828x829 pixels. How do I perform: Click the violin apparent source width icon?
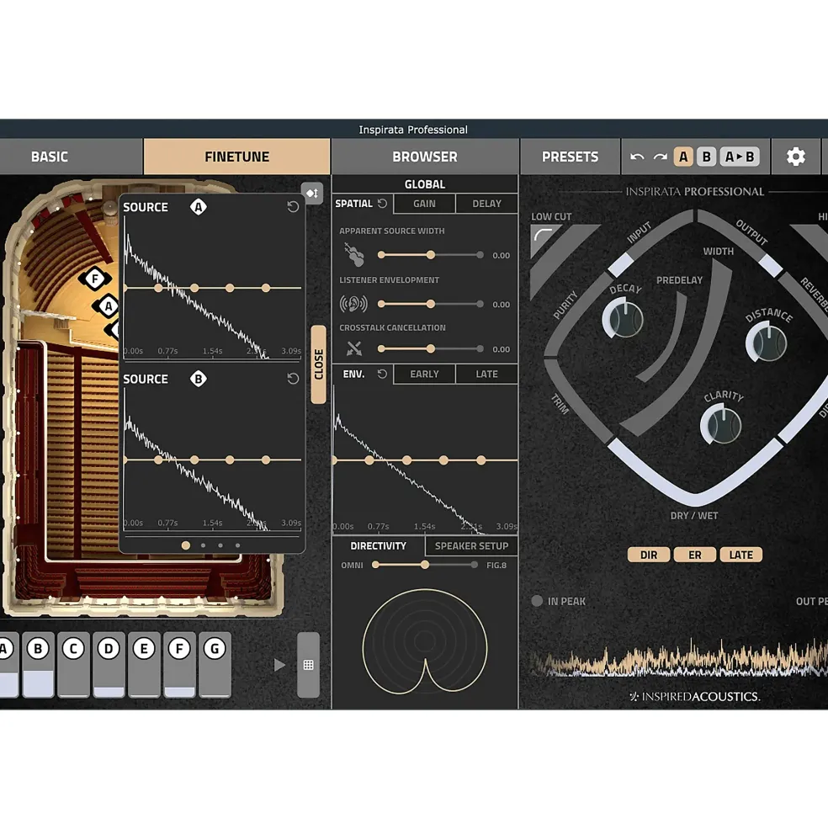[353, 254]
